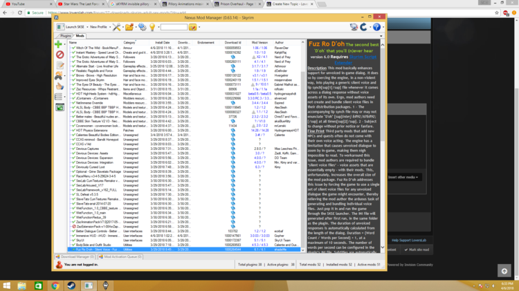Click the thumbs up endorse icon
The width and height of the screenshot is (519, 291).
coord(60,86)
